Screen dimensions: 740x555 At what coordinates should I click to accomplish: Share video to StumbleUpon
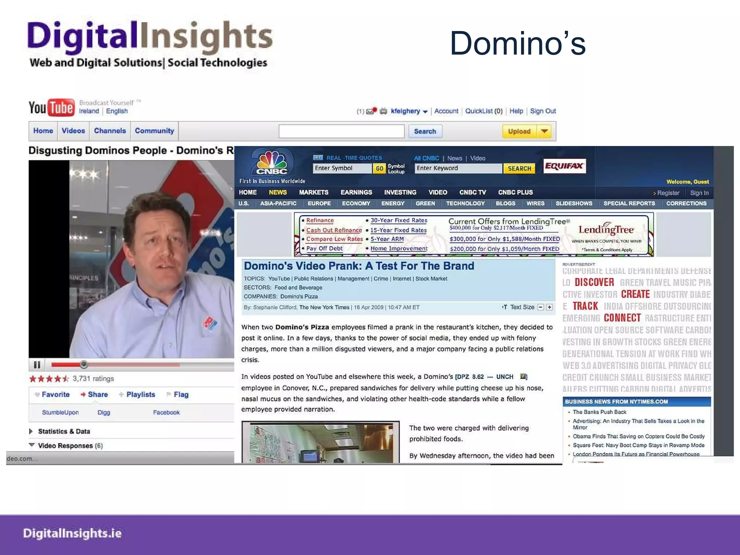click(x=60, y=412)
